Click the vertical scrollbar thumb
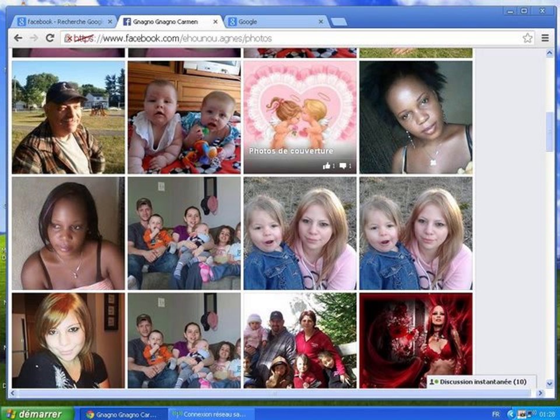 [x=549, y=131]
